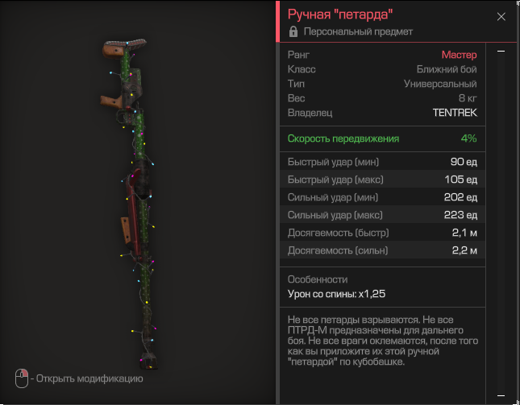Click the lock icon beside Персональный предмет

click(293, 31)
